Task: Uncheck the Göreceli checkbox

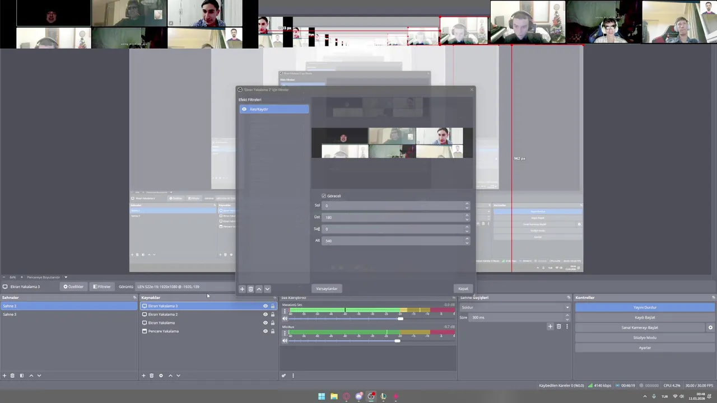Action: click(324, 196)
